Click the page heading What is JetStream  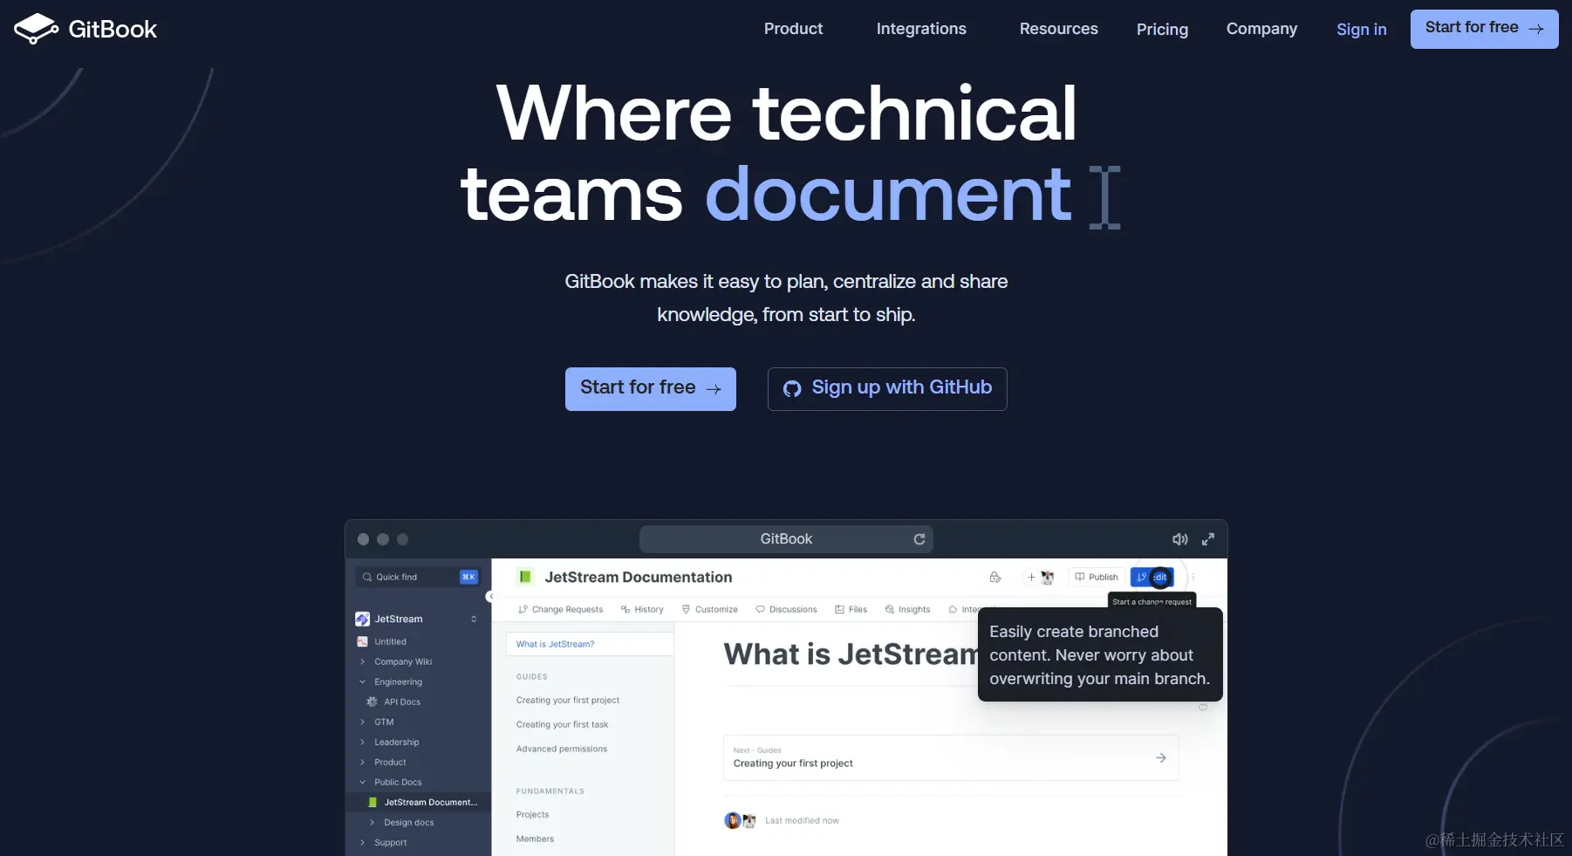851,654
